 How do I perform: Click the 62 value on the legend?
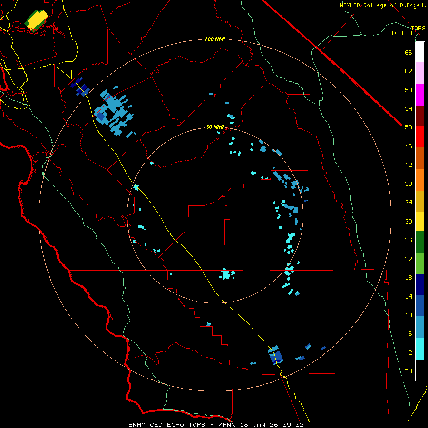tap(409, 71)
